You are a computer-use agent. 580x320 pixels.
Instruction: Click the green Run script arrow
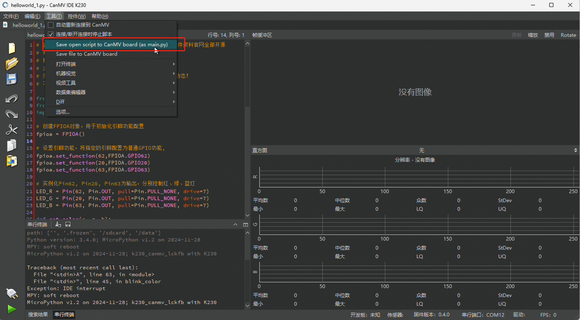coord(12,309)
